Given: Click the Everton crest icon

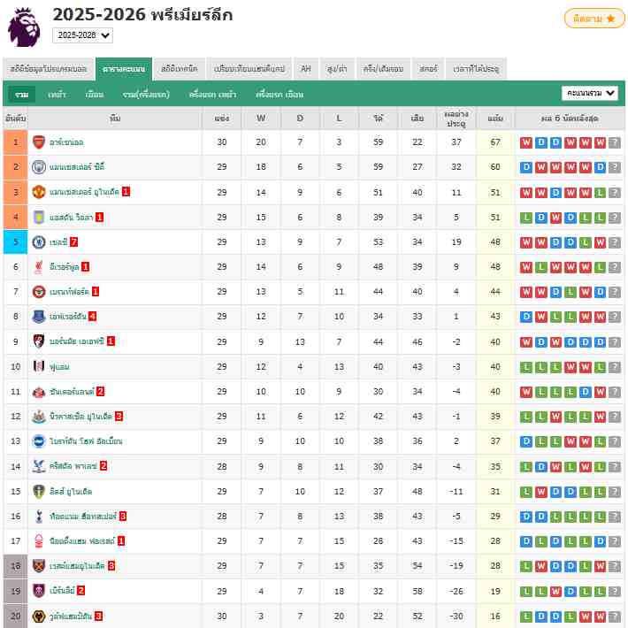Looking at the screenshot, I should click(38, 316).
